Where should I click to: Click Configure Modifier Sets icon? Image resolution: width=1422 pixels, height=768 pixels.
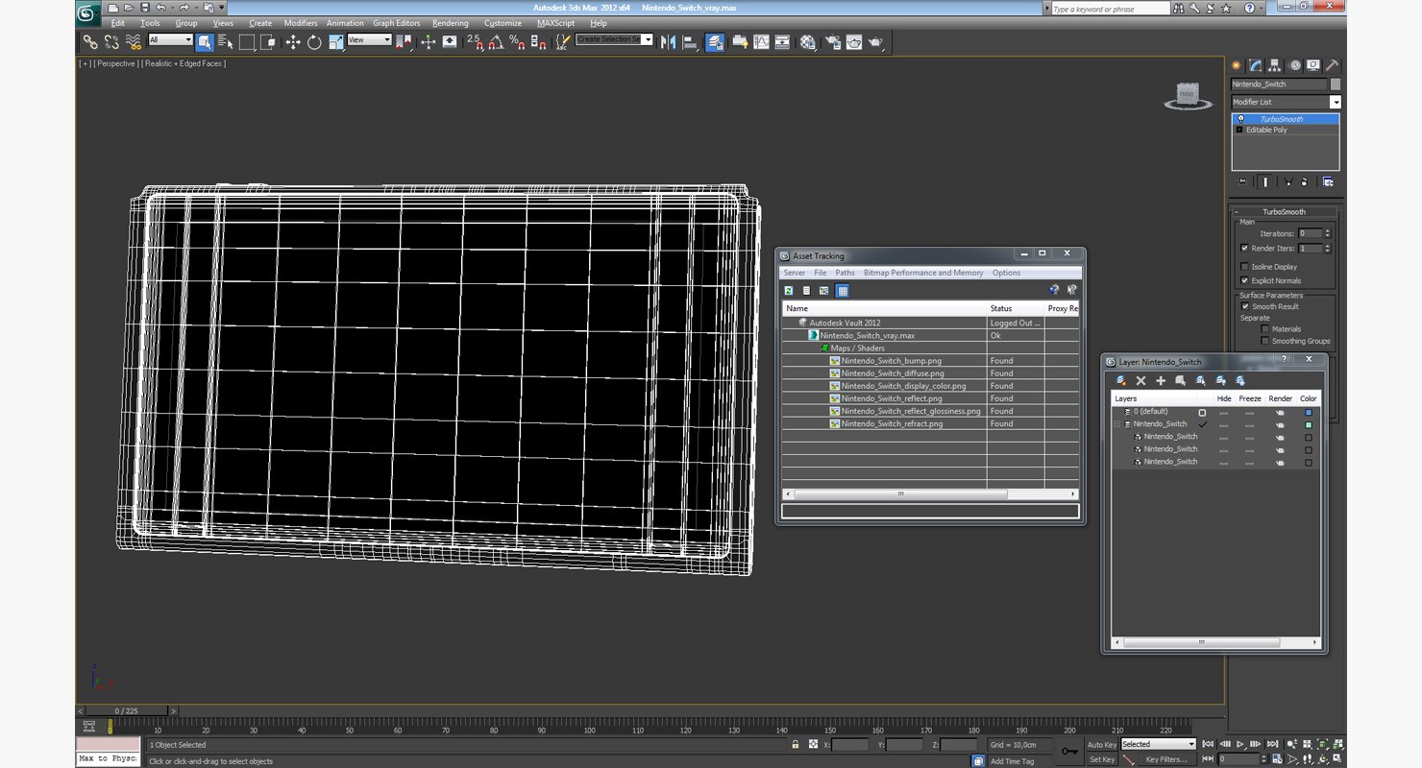[x=1328, y=181]
